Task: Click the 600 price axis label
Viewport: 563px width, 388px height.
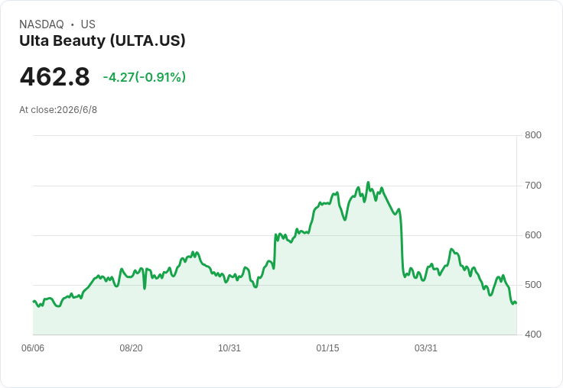Action: click(533, 235)
